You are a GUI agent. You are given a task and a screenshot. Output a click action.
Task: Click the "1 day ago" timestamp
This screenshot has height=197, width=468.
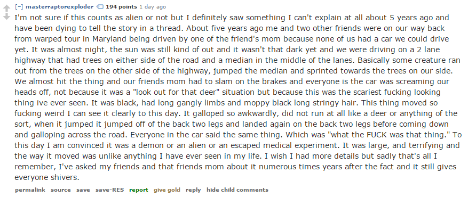(153, 6)
